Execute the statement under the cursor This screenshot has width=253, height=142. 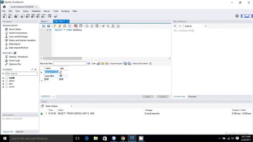click(60, 26)
